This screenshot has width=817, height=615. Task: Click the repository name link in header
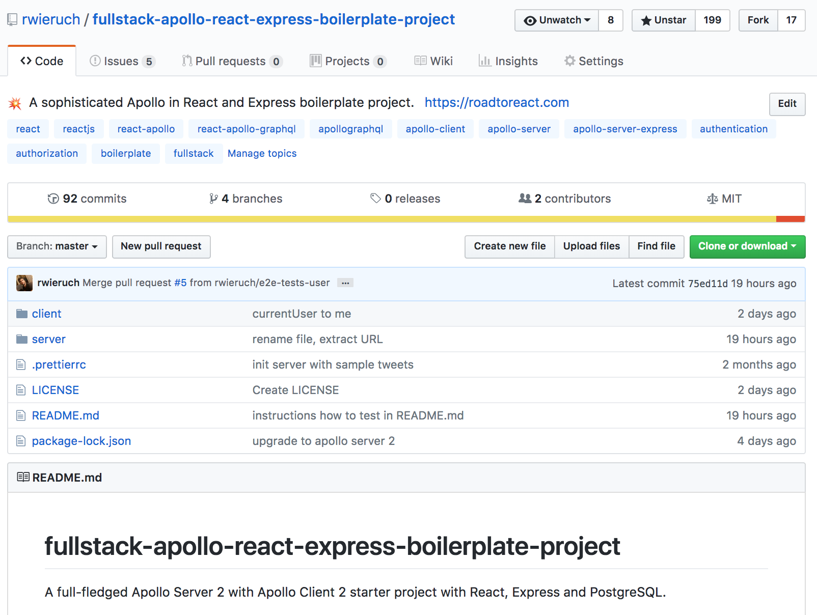pyautogui.click(x=274, y=19)
